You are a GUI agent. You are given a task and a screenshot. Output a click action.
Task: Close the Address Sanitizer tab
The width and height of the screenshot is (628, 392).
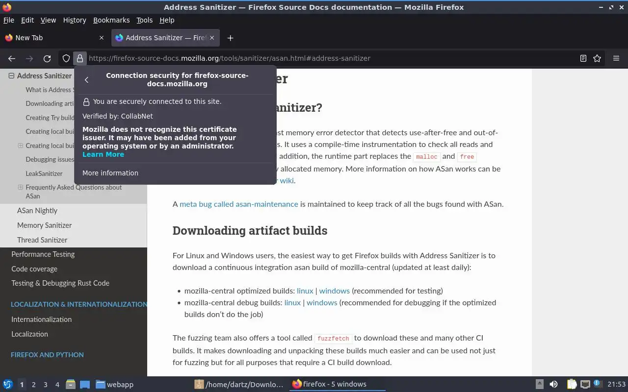212,38
